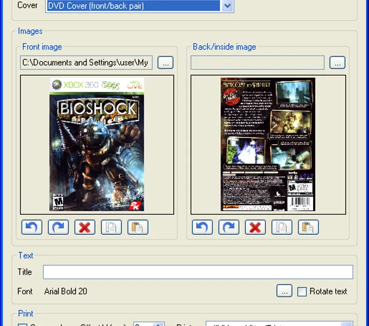
Task: Delete the back/inside image with the red X
Action: [x=256, y=227]
